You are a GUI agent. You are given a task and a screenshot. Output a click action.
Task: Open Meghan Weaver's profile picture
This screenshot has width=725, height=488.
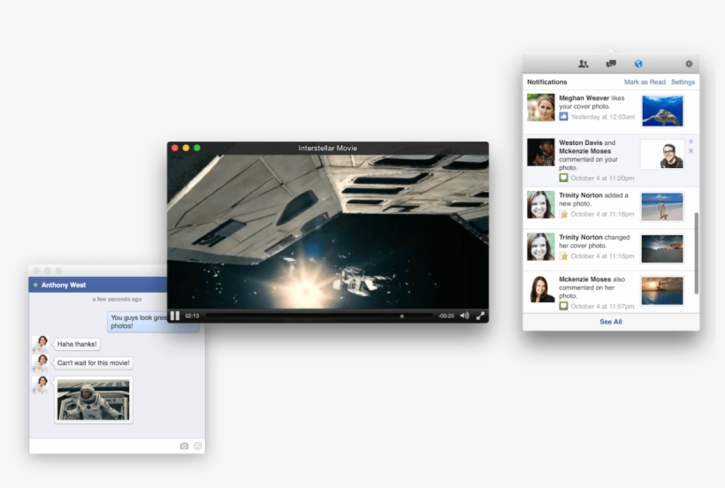[540, 108]
